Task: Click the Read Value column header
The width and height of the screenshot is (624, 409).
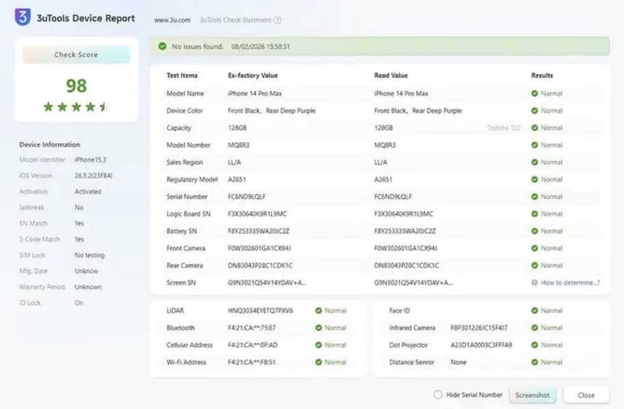Action: coord(391,75)
